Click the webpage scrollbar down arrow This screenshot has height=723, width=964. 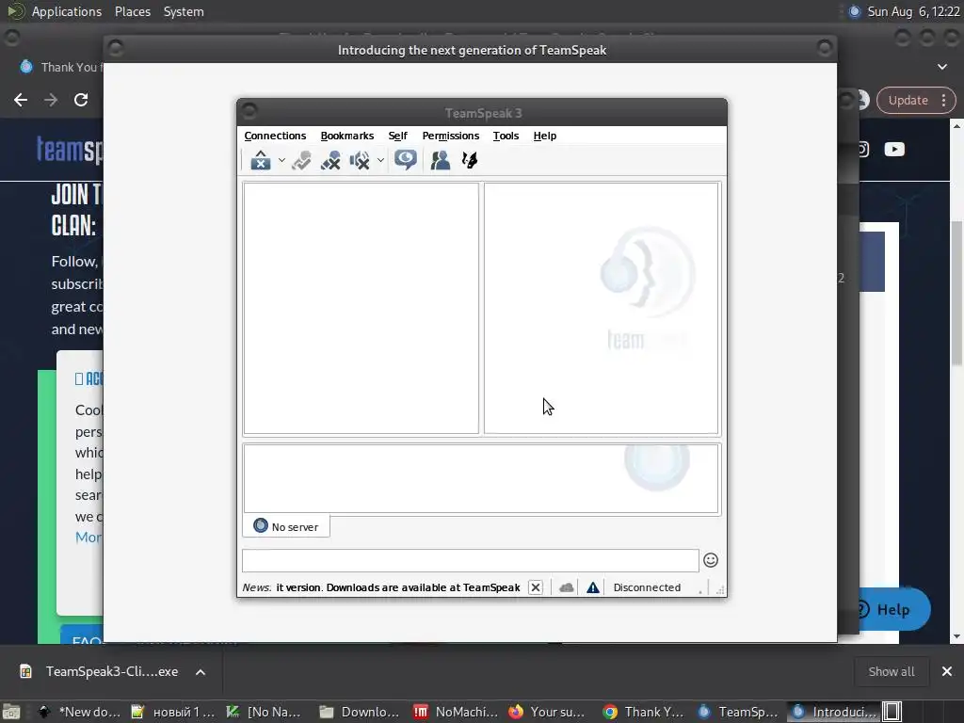(956, 637)
